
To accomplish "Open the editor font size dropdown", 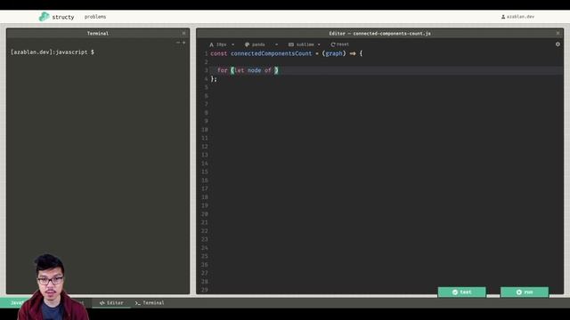I will coord(222,44).
